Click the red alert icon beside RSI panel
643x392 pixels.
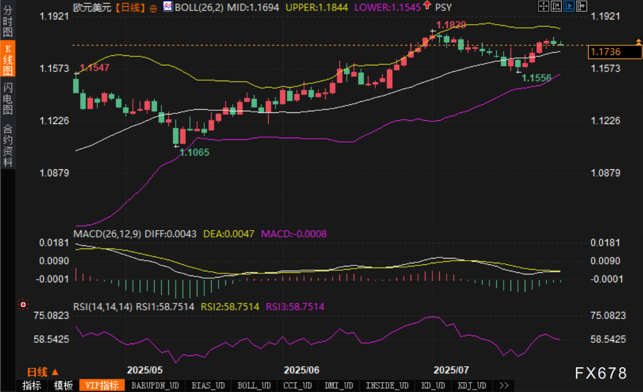tap(23, 304)
